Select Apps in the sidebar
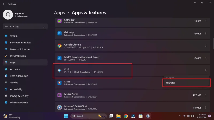 click(25, 63)
